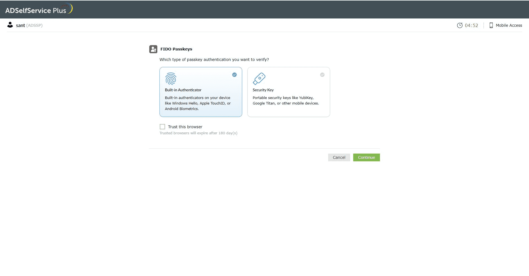
Task: Click the session timer clock icon
Action: pyautogui.click(x=460, y=25)
